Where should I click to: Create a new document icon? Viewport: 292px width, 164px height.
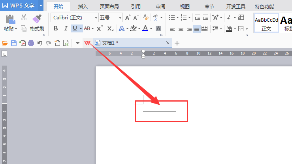click(x=57, y=43)
